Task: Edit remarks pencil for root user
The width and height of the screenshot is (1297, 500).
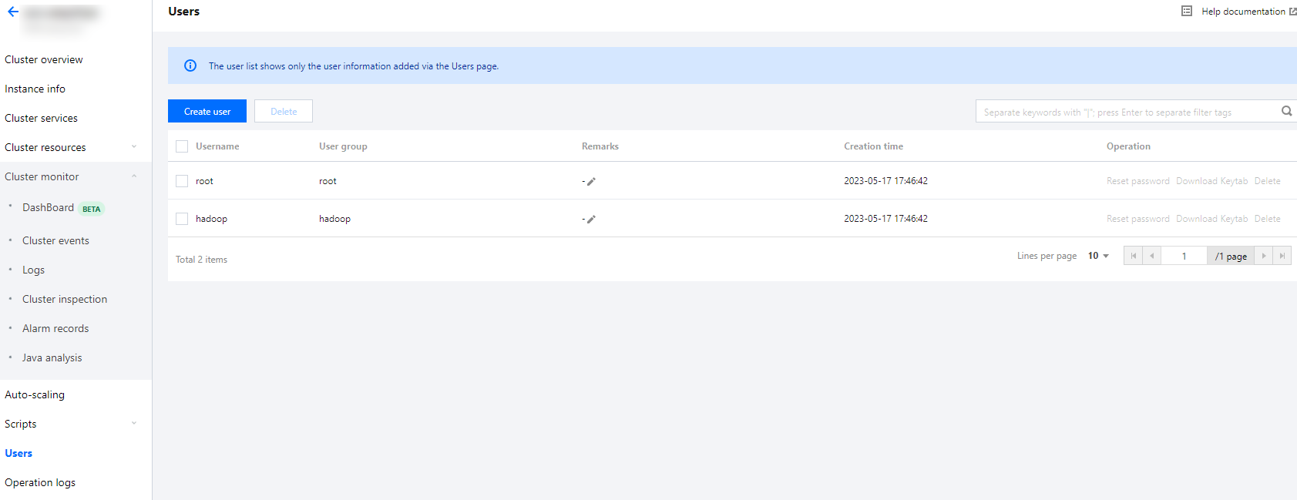Action: [591, 182]
